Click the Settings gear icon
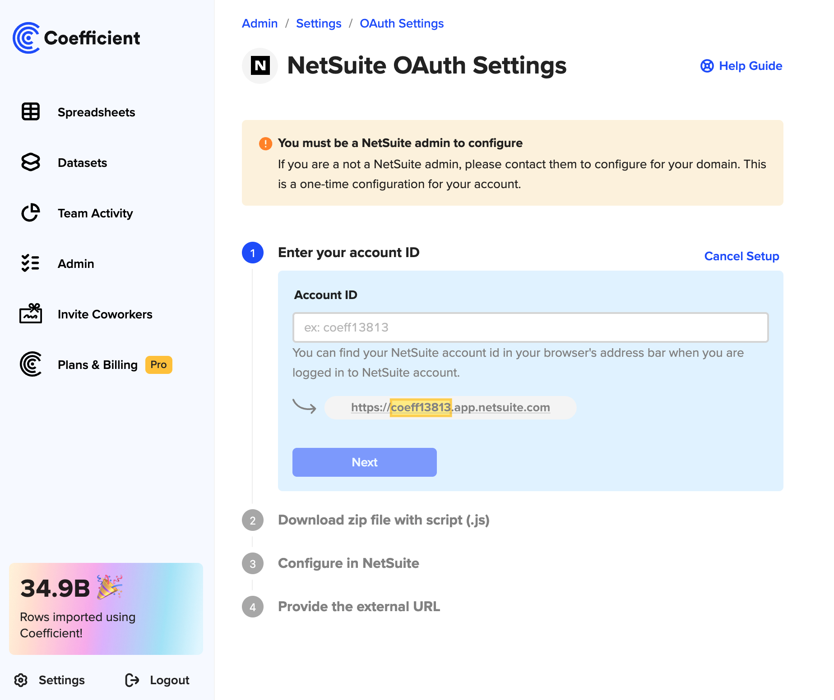Image resolution: width=834 pixels, height=700 pixels. point(21,680)
